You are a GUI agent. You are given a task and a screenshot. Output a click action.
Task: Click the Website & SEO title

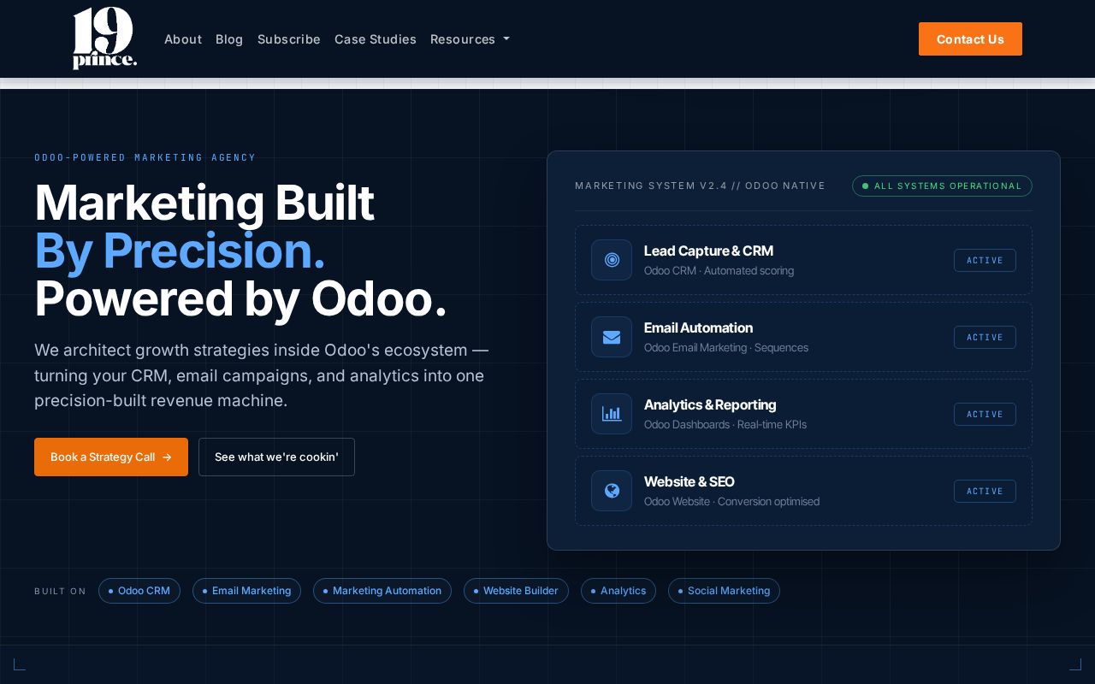(689, 481)
